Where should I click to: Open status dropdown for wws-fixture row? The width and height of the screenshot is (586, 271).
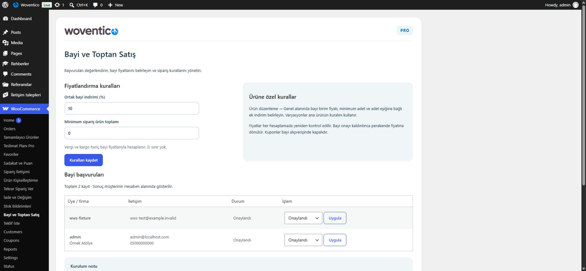(x=303, y=218)
